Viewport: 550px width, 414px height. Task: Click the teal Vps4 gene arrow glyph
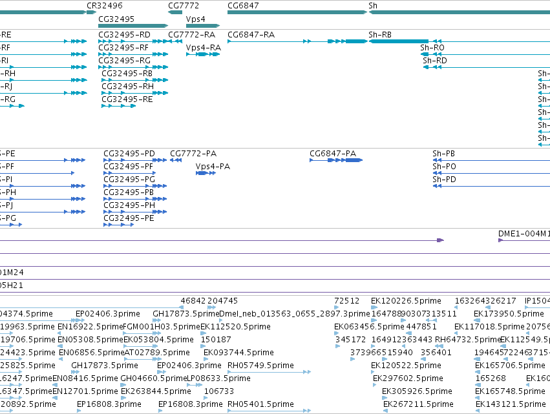click(203, 26)
